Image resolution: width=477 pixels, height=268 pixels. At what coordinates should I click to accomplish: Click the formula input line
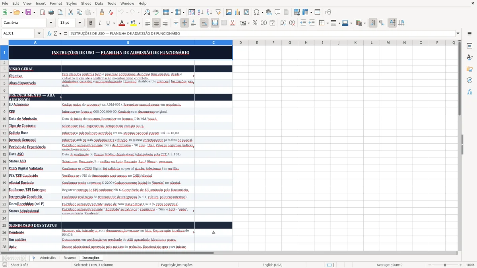point(262,33)
